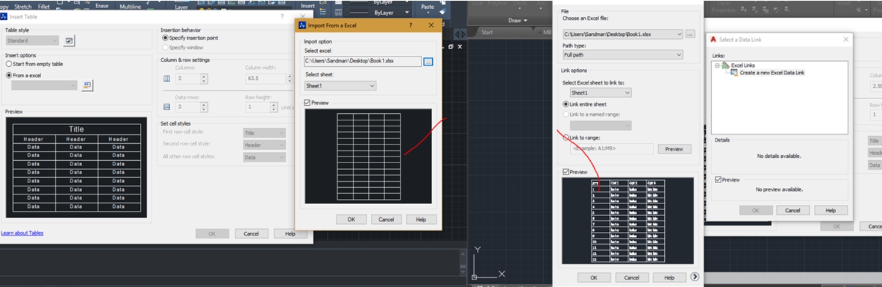Click OK below the linked table preview
The width and height of the screenshot is (882, 287).
pyautogui.click(x=594, y=278)
